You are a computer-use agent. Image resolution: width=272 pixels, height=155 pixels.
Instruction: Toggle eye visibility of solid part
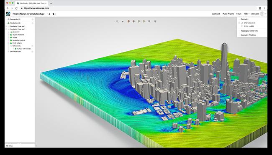point(245,26)
